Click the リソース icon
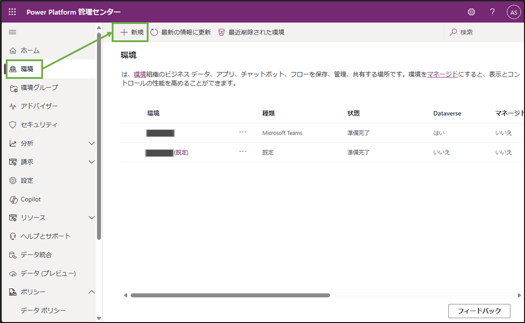Screen dimensions: 525x323 pyautogui.click(x=13, y=218)
